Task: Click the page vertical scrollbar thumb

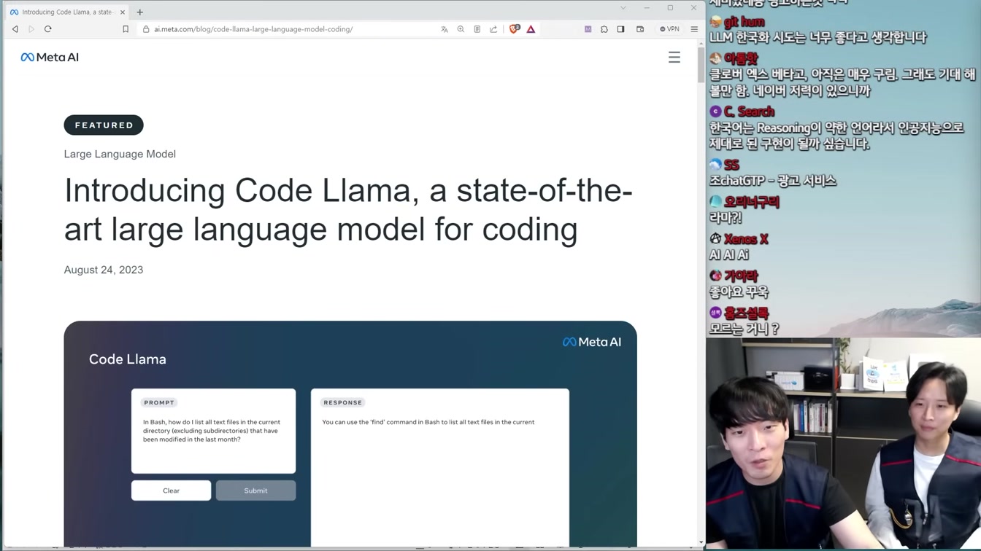Action: click(x=701, y=66)
